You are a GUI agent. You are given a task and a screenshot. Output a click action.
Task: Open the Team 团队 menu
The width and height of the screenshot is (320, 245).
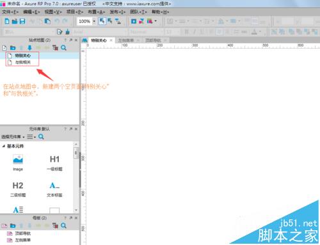pyautogui.click(x=138, y=12)
